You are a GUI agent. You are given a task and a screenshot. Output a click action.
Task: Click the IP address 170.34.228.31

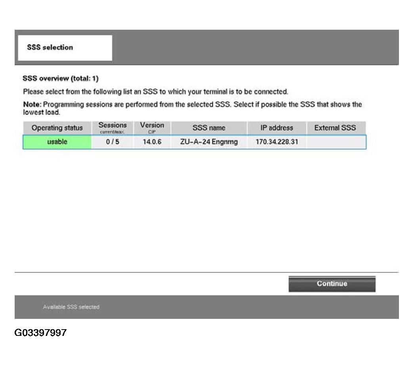[277, 142]
